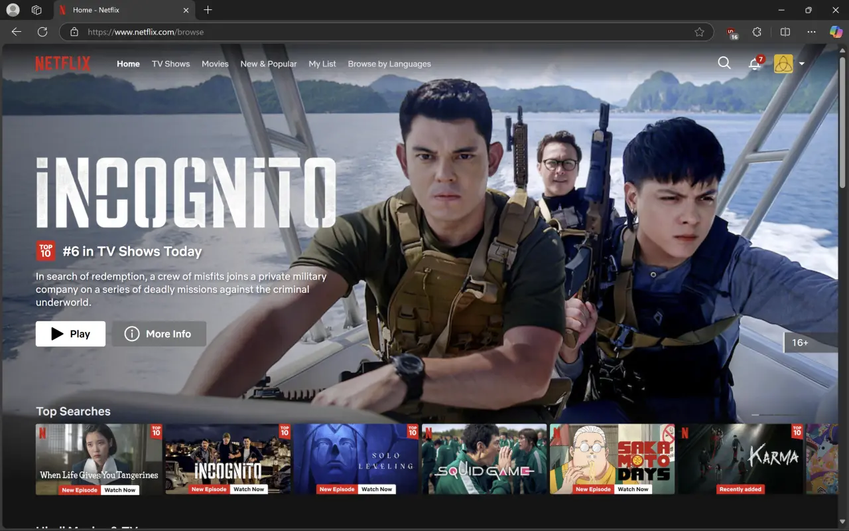Open browser Settings and more menu
The image size is (849, 531).
coord(811,32)
